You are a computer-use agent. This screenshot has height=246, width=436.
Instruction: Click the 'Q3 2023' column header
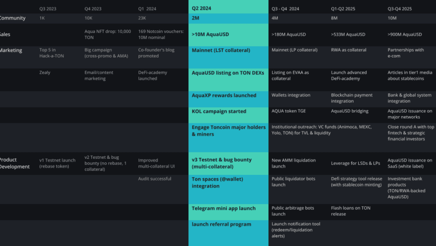[x=48, y=9]
